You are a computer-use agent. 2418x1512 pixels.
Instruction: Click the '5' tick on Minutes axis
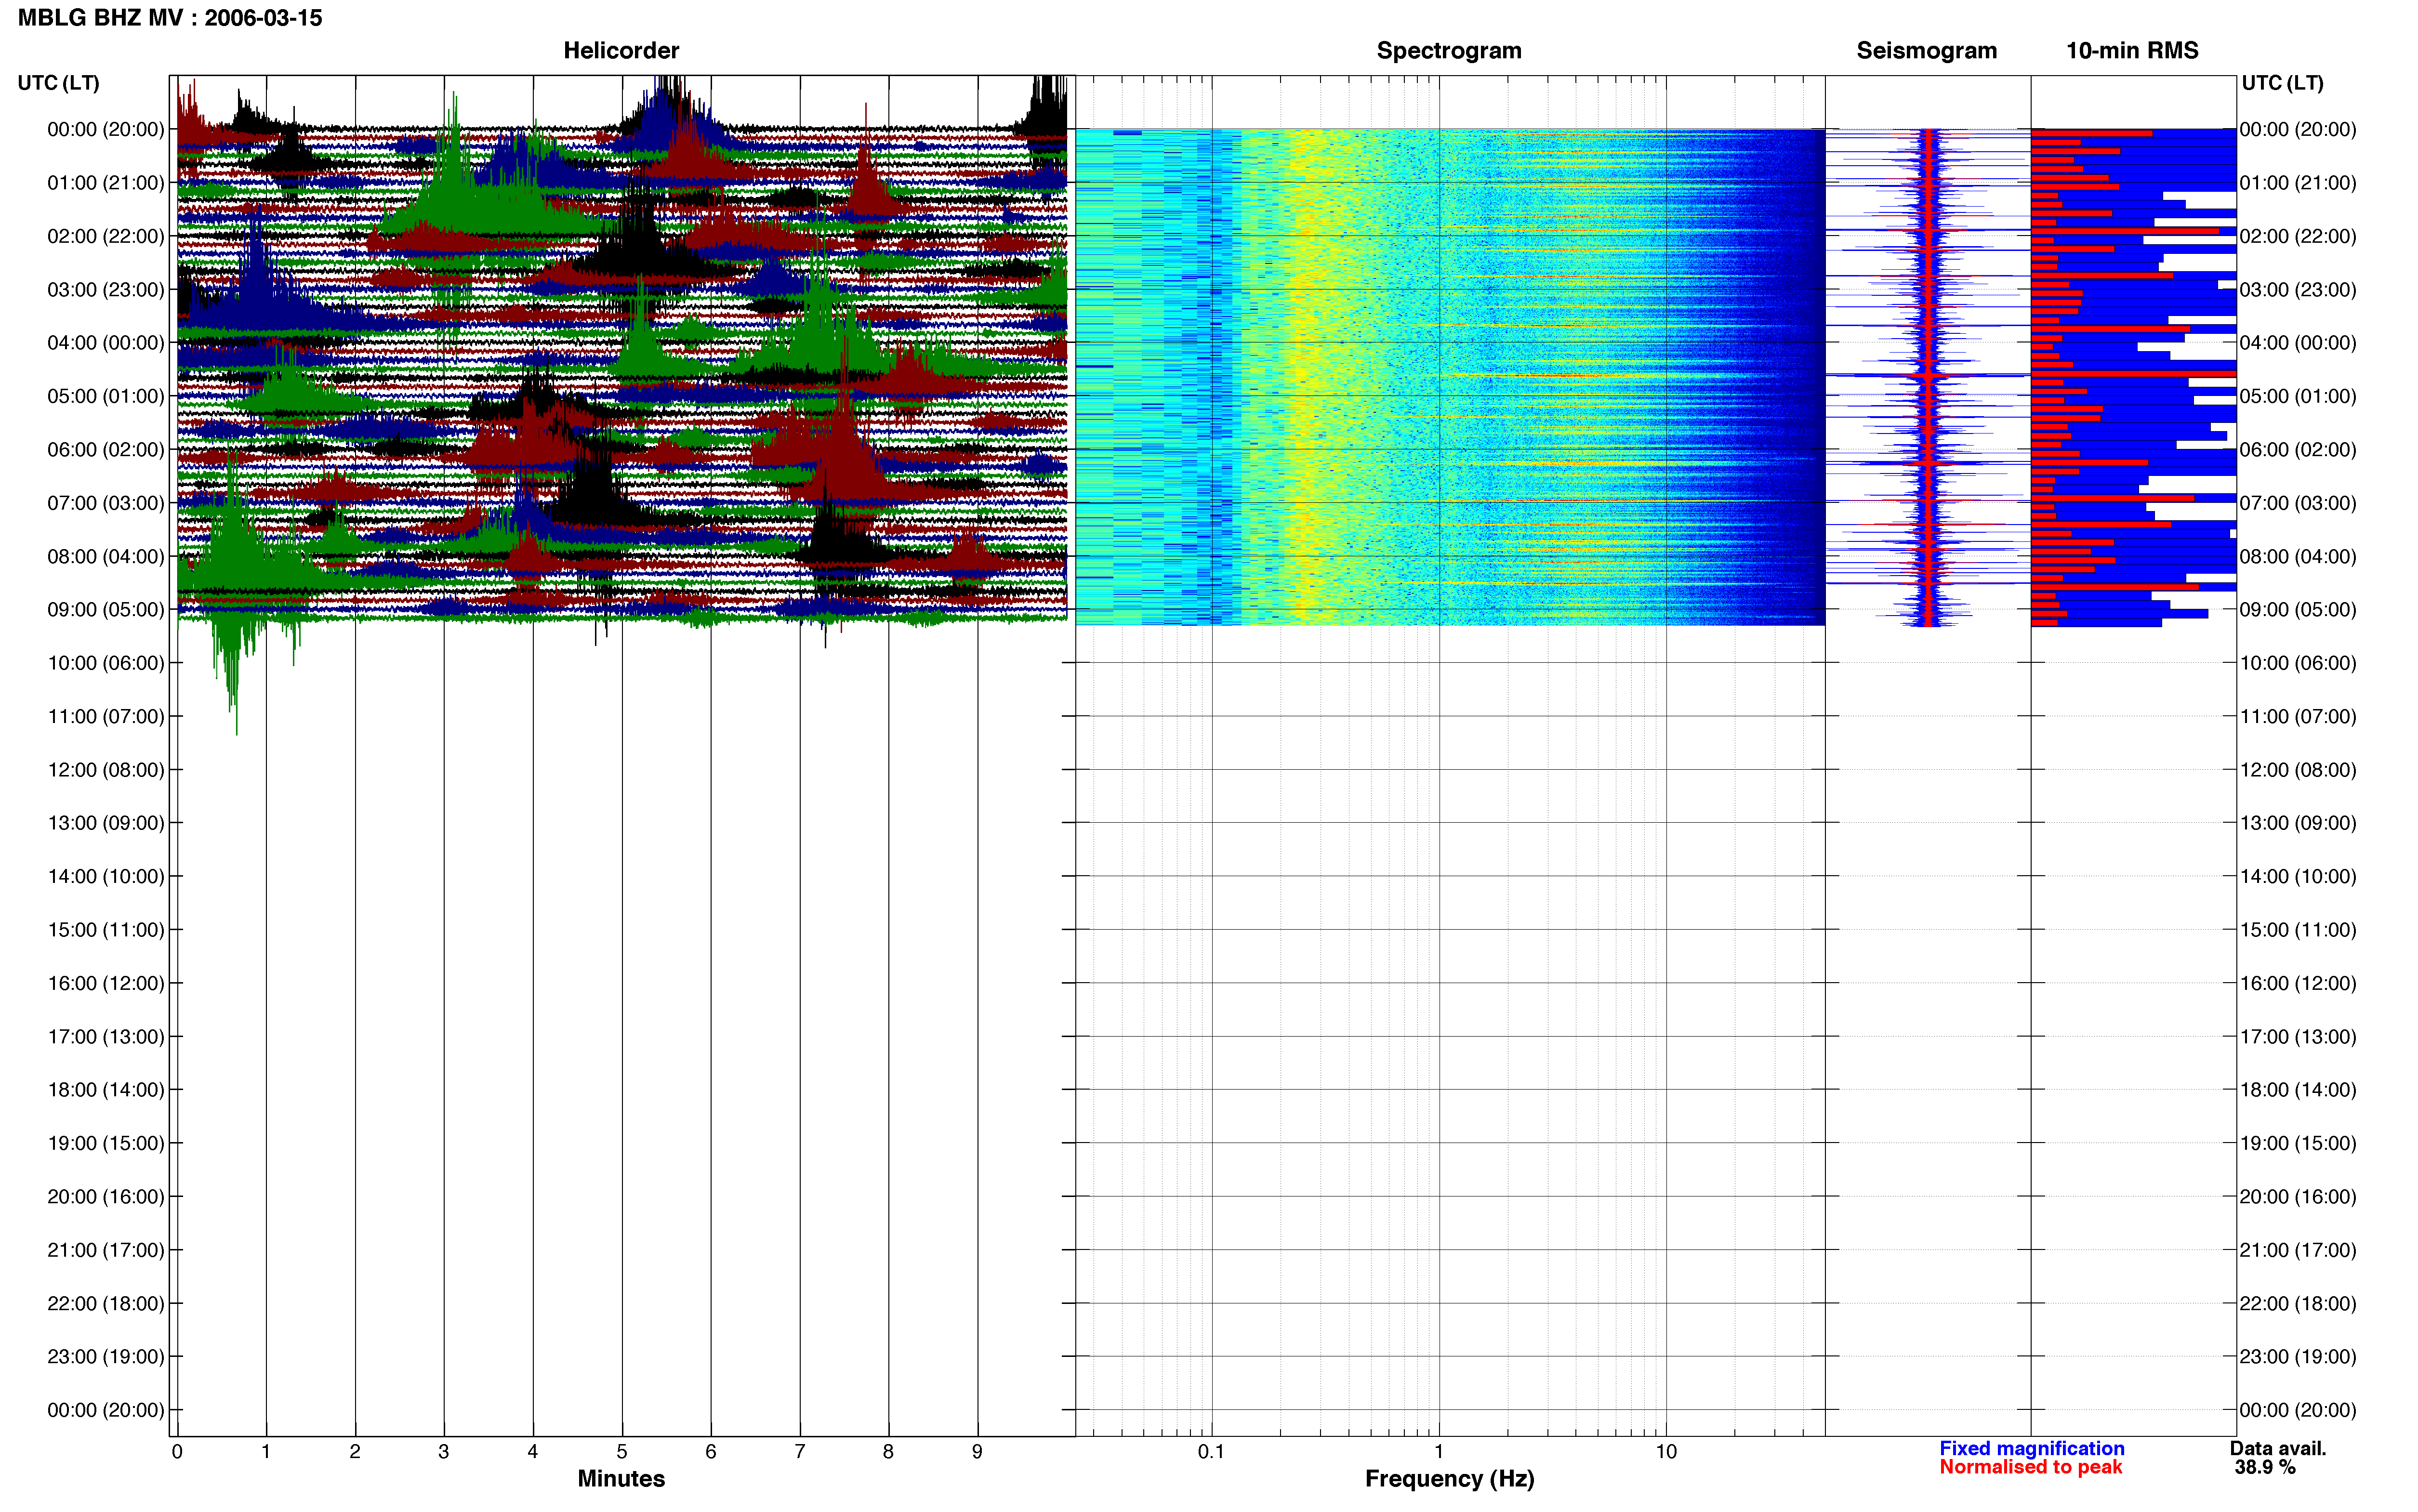(622, 1451)
